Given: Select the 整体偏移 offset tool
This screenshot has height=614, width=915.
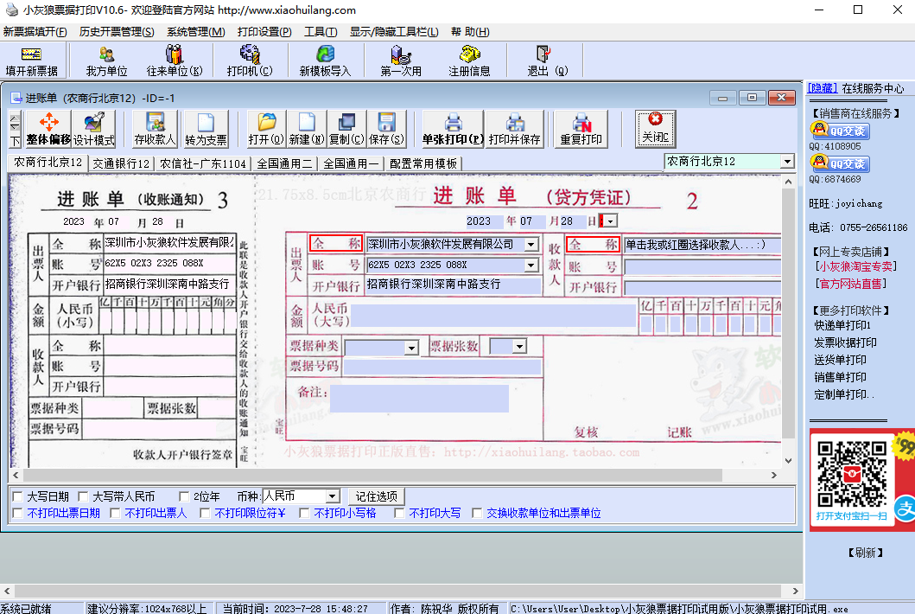Looking at the screenshot, I should (48, 129).
